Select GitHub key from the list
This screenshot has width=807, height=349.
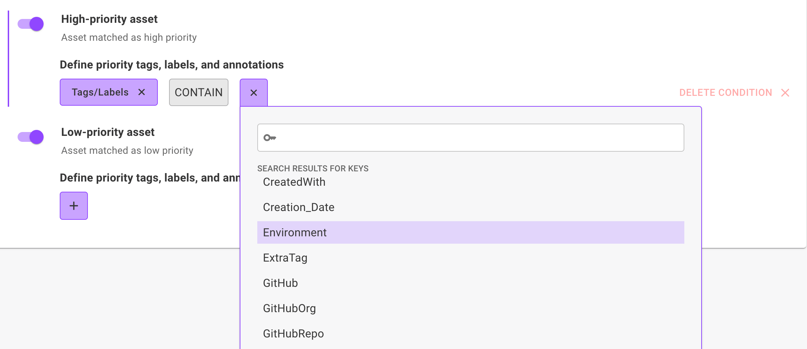coord(280,283)
